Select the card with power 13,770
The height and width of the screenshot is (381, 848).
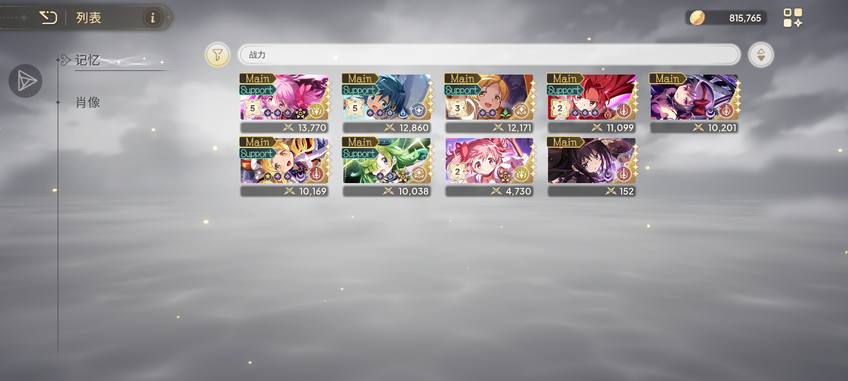coord(285,103)
